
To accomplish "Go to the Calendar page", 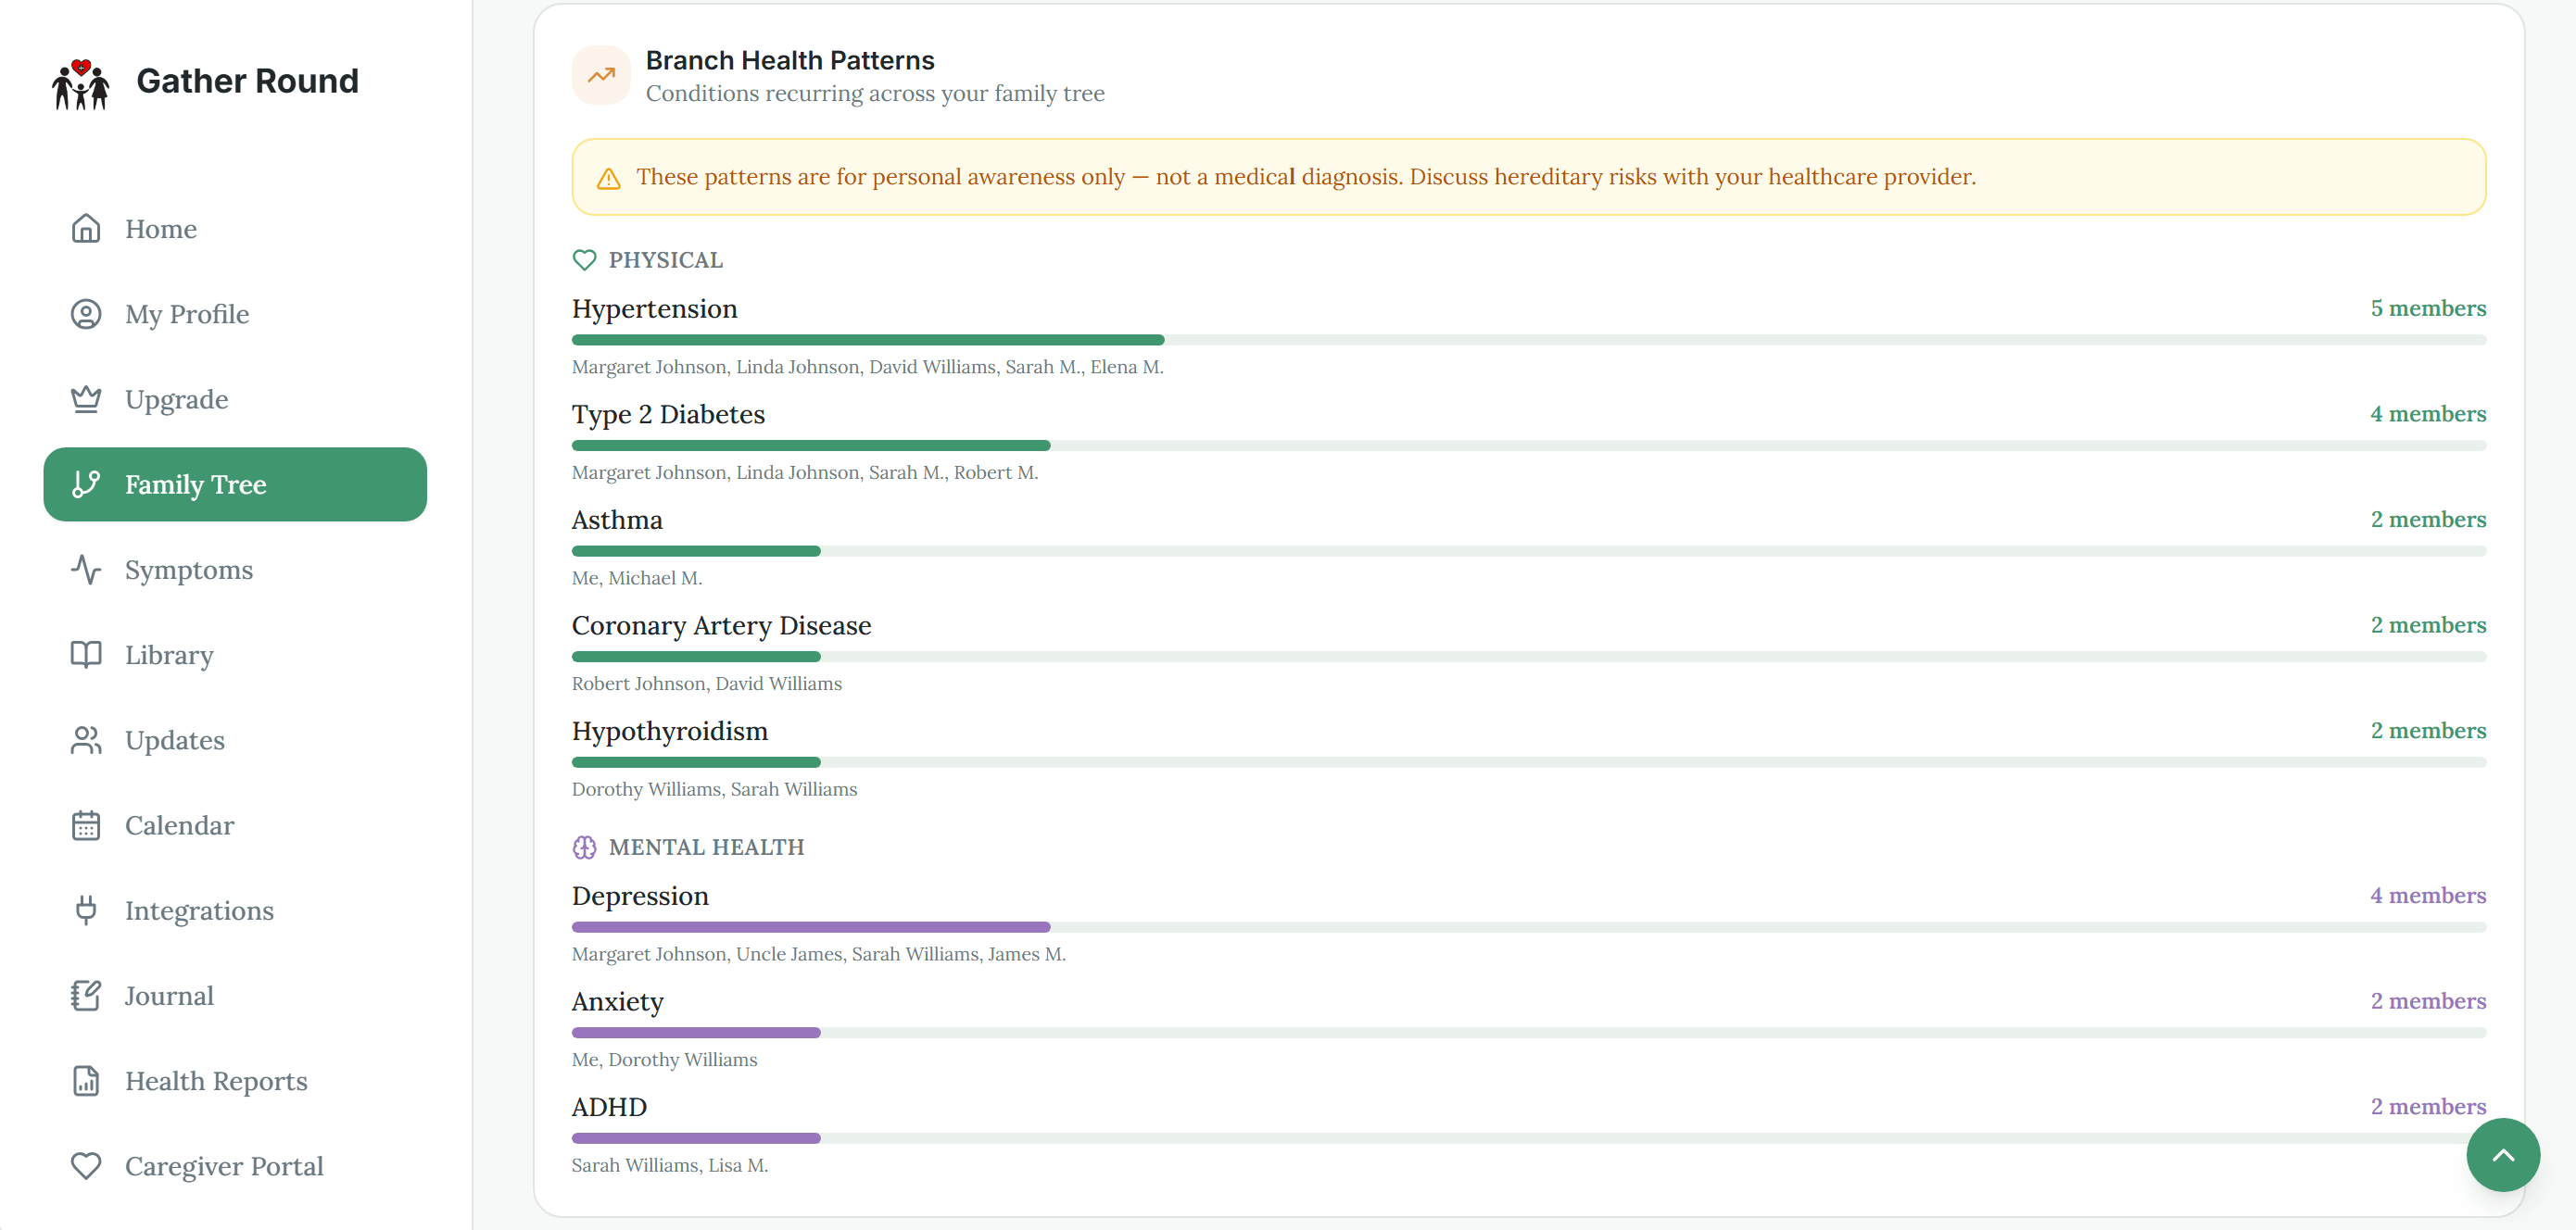I will pyautogui.click(x=235, y=825).
